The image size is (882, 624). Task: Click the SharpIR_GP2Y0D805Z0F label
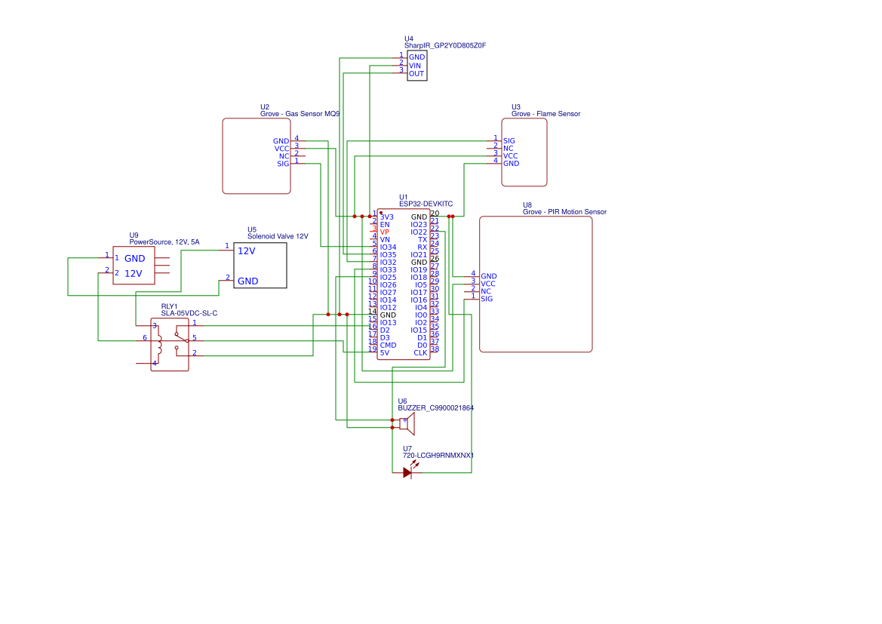coord(445,45)
